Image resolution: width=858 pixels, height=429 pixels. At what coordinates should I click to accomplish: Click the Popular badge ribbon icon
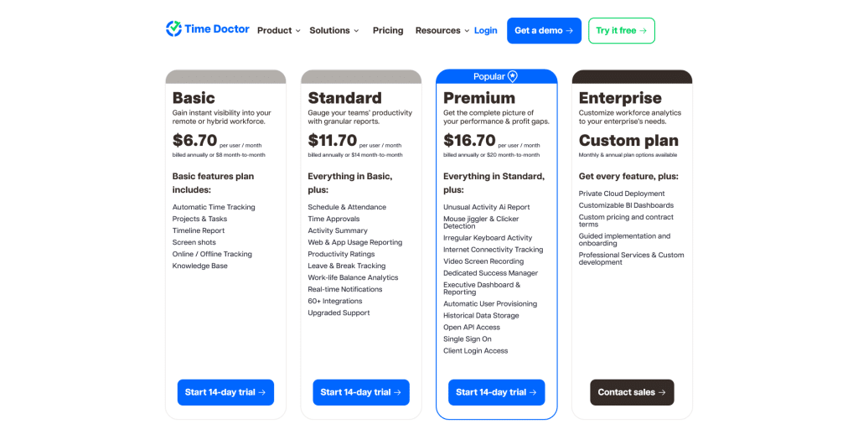[513, 76]
